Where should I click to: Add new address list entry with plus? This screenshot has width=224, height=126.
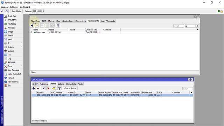pyautogui.click(x=32, y=26)
